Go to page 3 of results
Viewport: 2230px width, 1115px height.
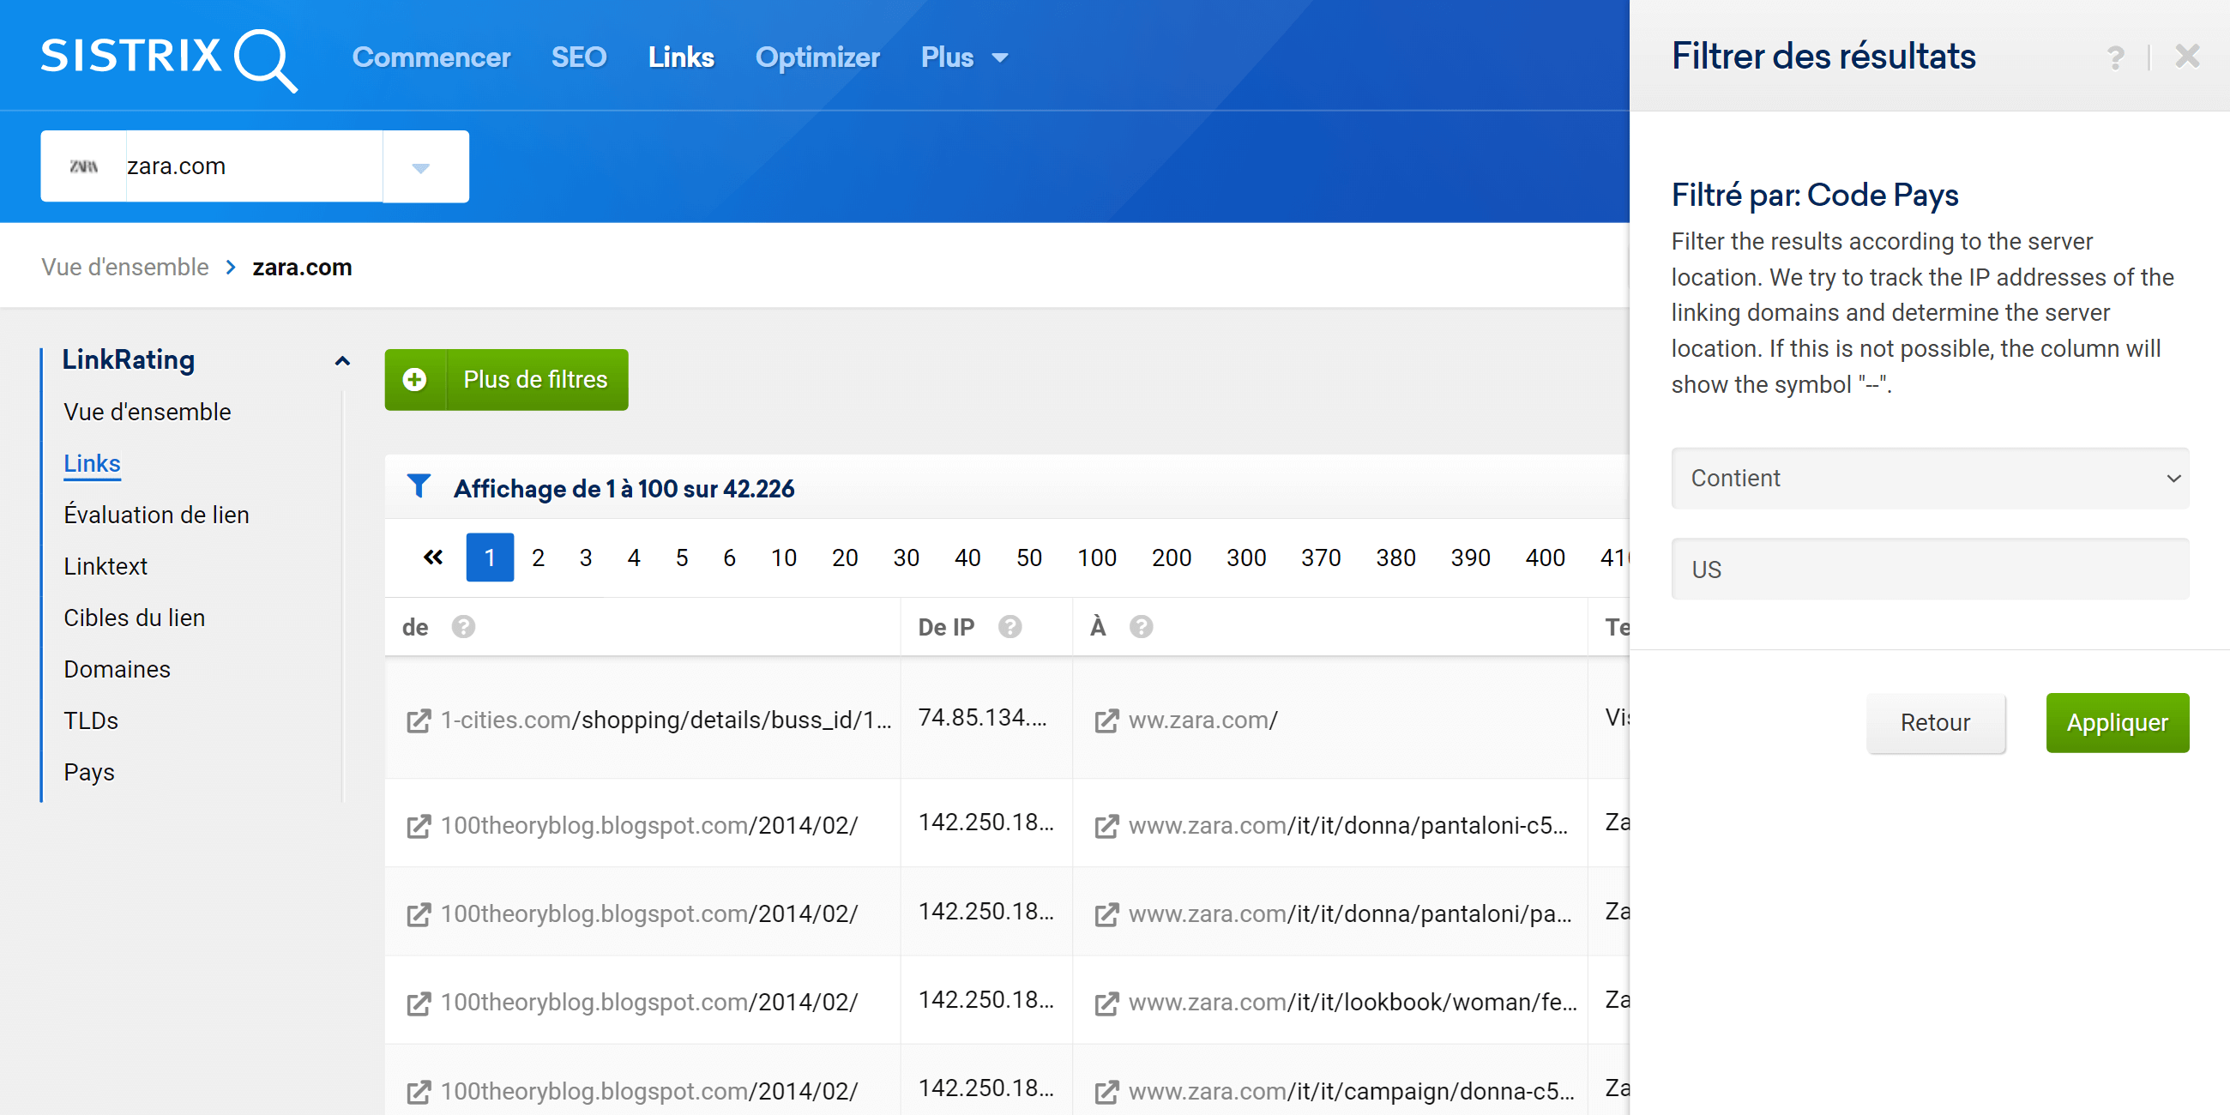[x=586, y=557]
